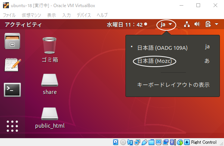Click the VirtualBox app icon in the title bar

(x=6, y=6)
